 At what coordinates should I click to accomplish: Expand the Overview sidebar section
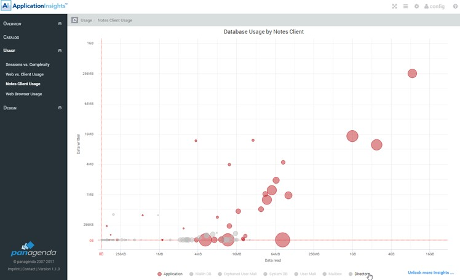(x=60, y=24)
